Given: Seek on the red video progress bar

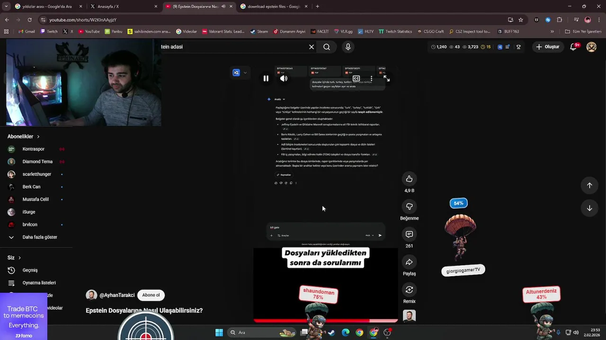Looking at the screenshot, I should click(x=326, y=321).
